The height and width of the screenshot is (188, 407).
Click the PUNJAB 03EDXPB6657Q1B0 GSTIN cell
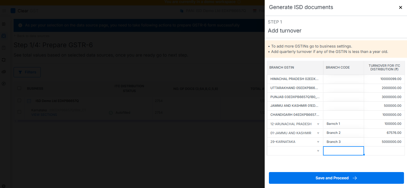[295, 97]
